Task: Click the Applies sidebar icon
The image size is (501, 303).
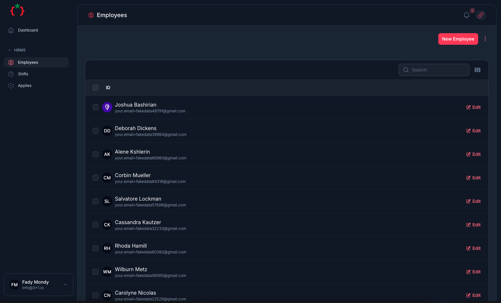Action: click(11, 86)
